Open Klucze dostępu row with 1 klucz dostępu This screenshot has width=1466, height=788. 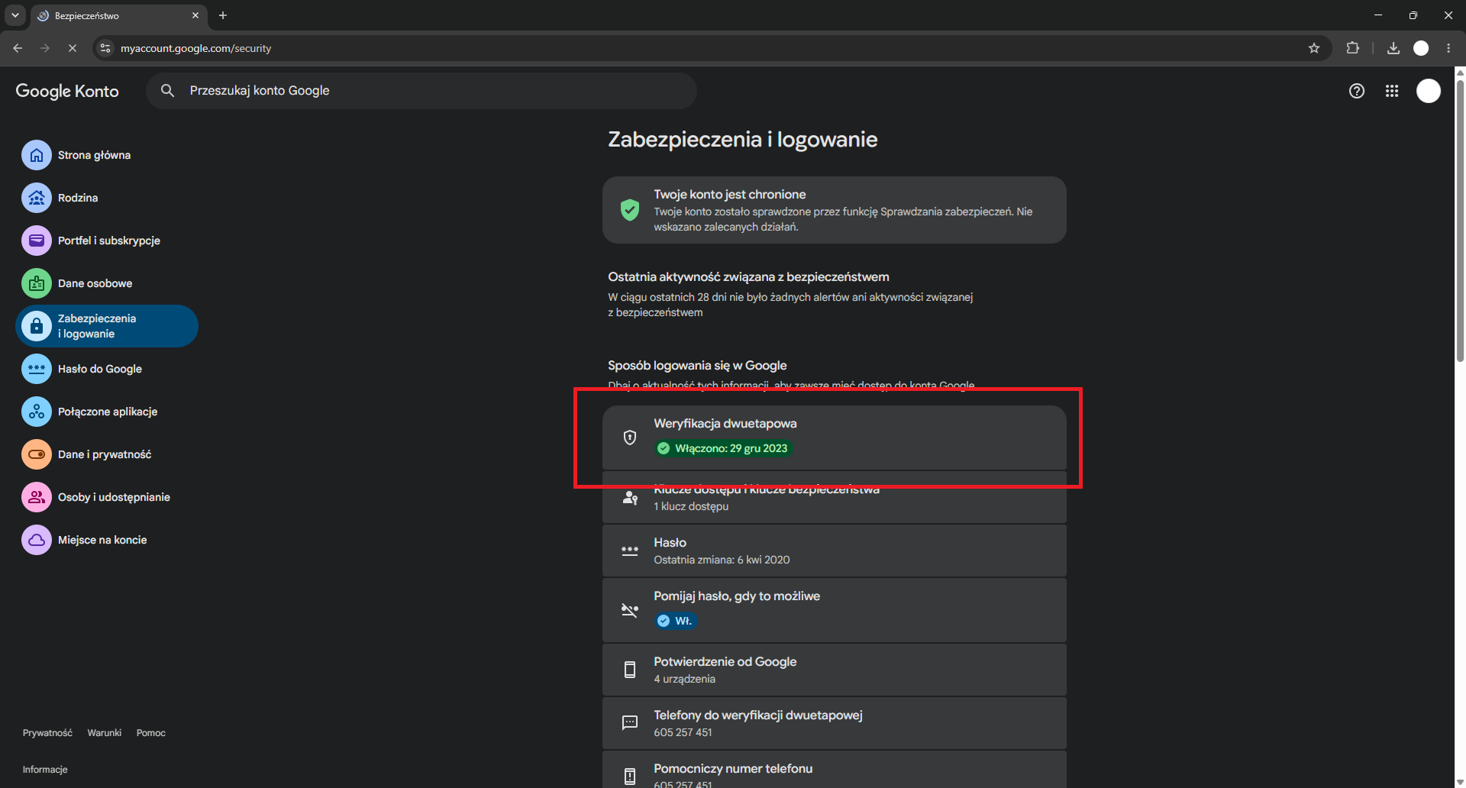point(835,497)
